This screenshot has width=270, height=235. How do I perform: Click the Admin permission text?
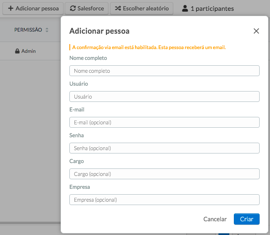[28, 51]
